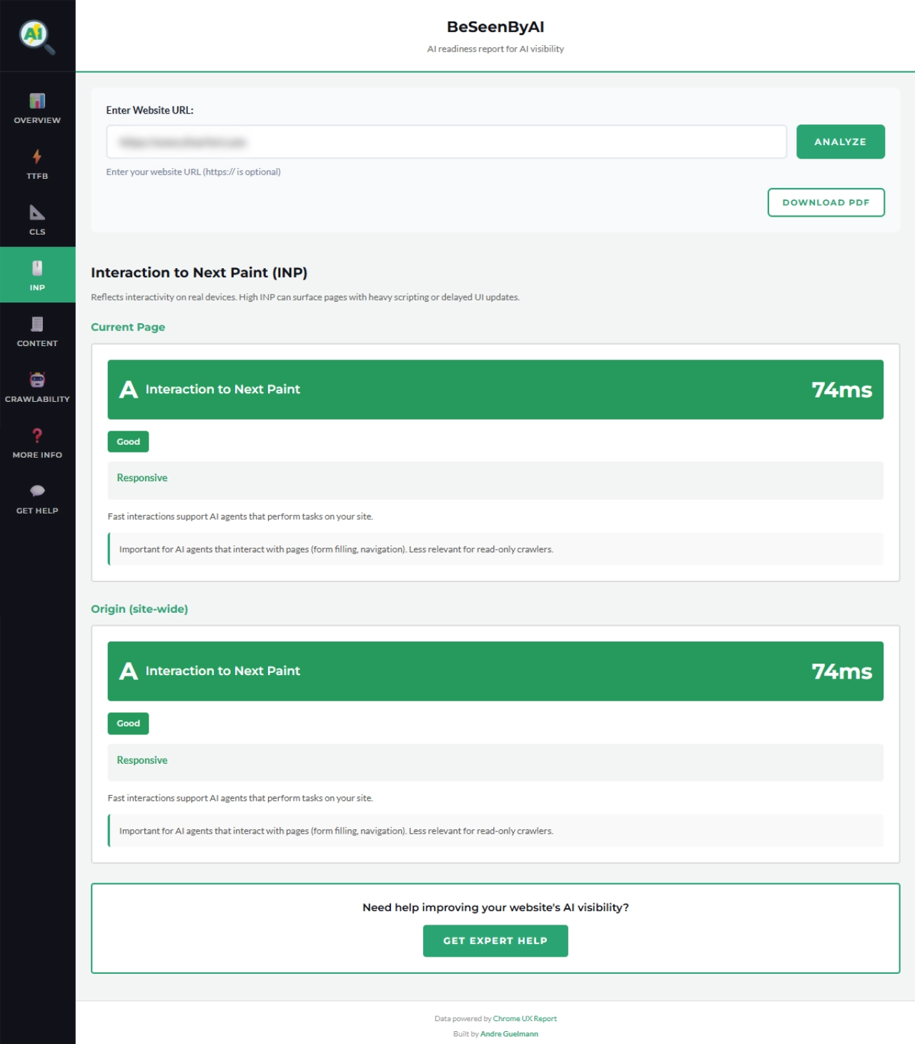Viewport: 915px width, 1044px height.
Task: Select the Responsive label in Origin section
Action: [x=142, y=760]
